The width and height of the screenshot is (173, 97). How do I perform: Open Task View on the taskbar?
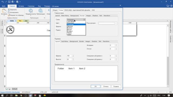point(11,95)
